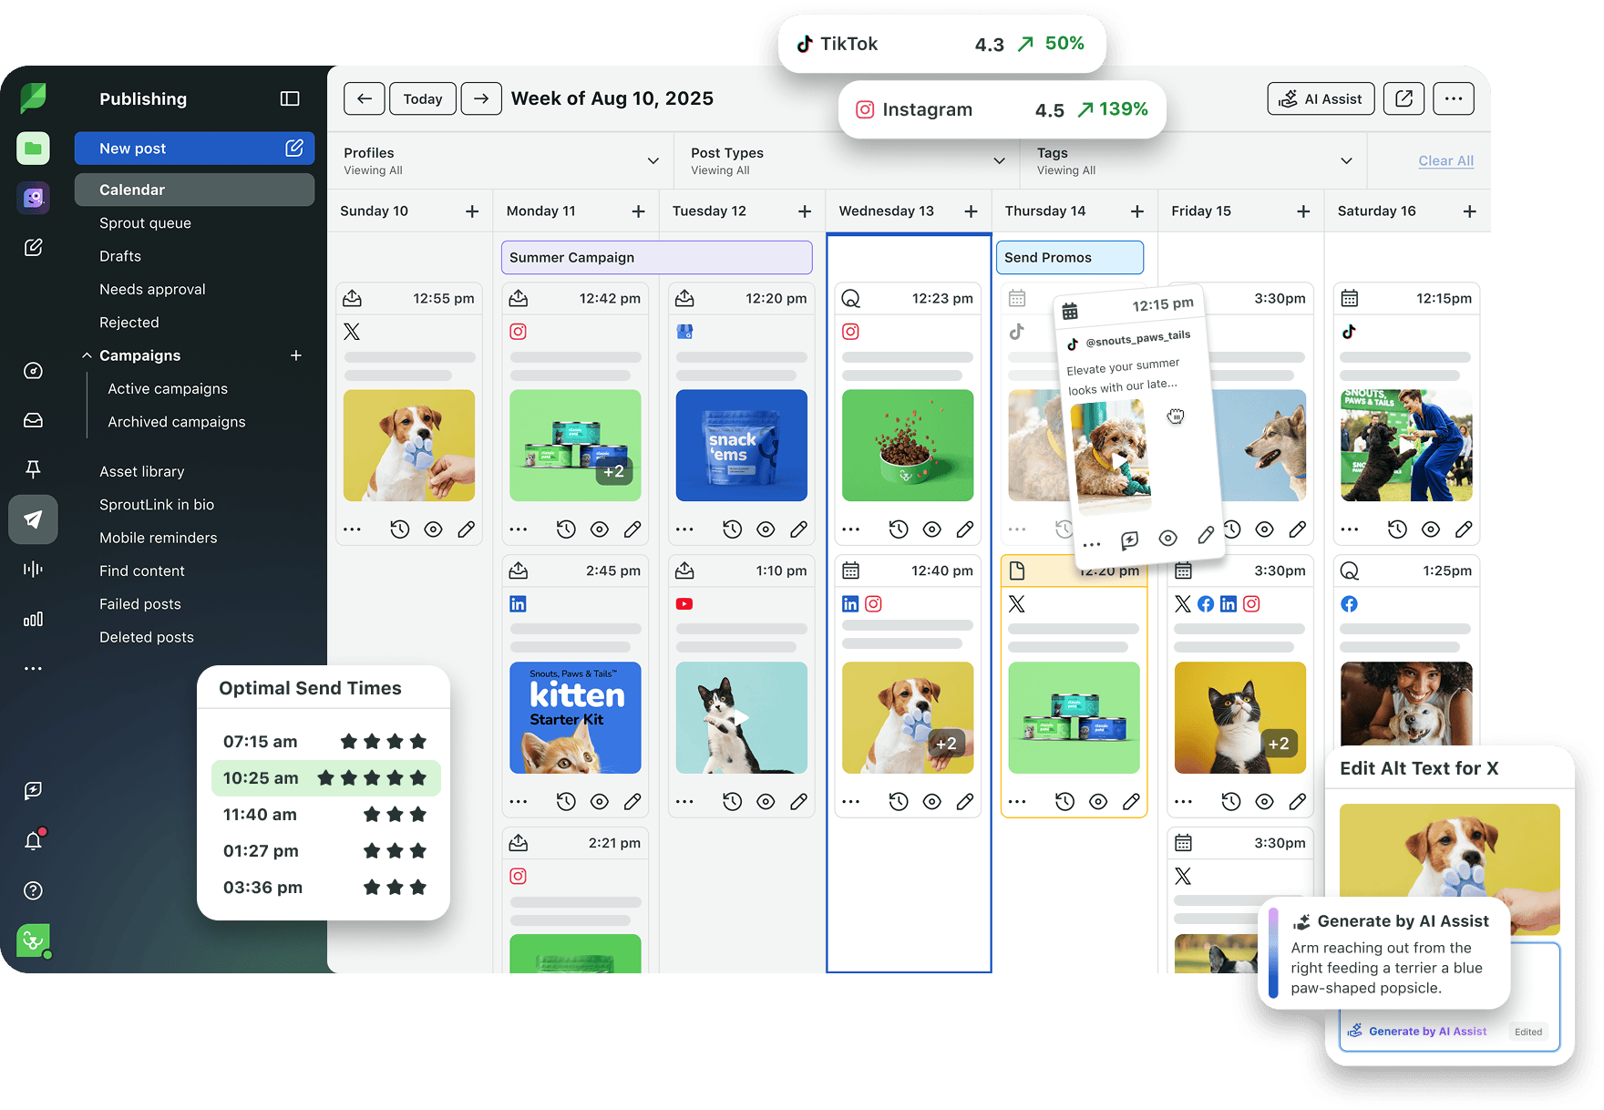Preview the Tuesday 12:20 pm post

(766, 529)
